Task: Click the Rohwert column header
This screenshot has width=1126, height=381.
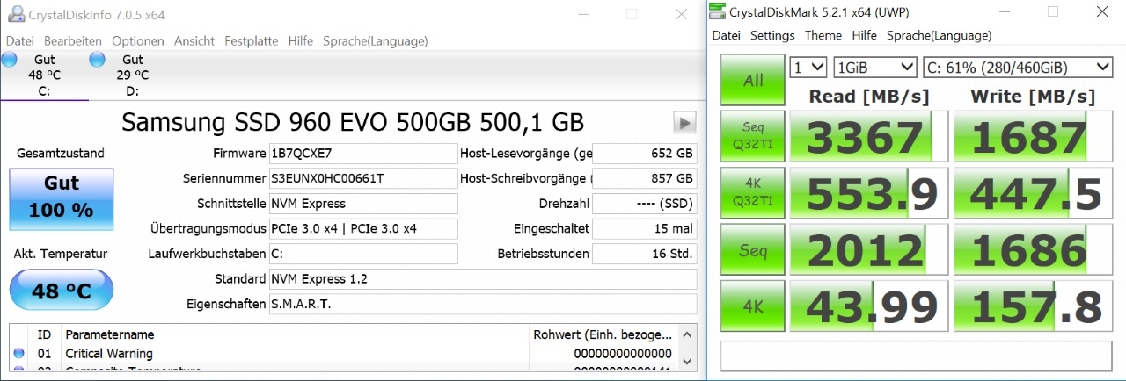Action: [x=603, y=334]
